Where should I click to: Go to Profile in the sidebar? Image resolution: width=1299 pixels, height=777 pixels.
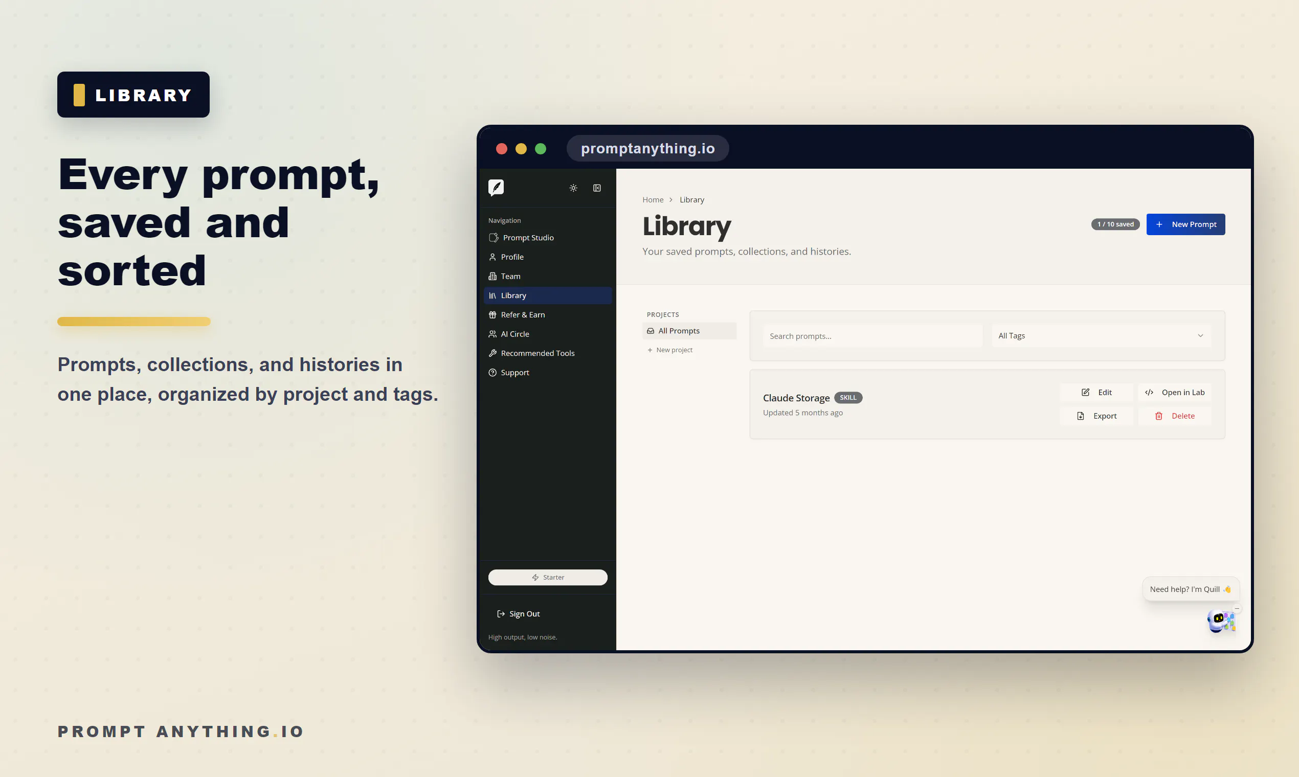(x=547, y=257)
